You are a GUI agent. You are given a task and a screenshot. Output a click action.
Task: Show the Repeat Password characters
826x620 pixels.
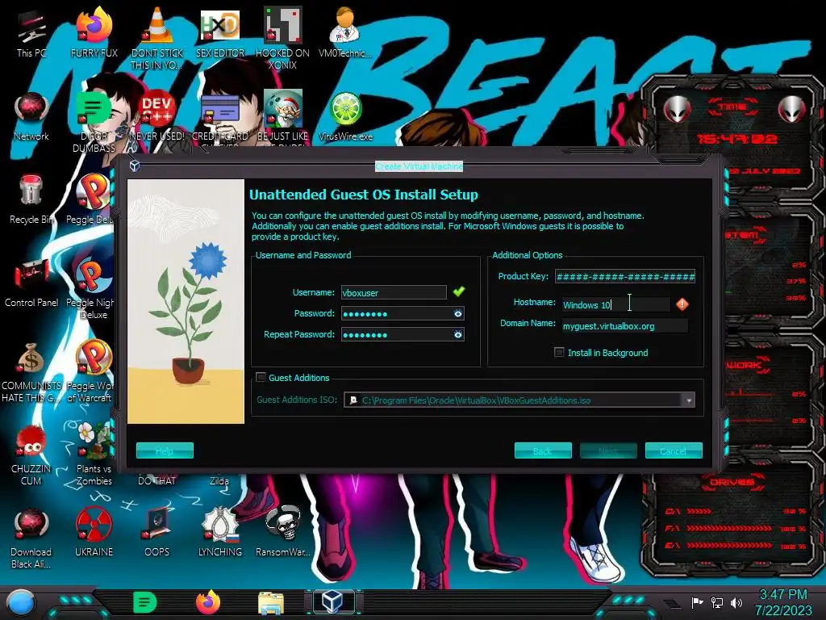pyautogui.click(x=458, y=334)
